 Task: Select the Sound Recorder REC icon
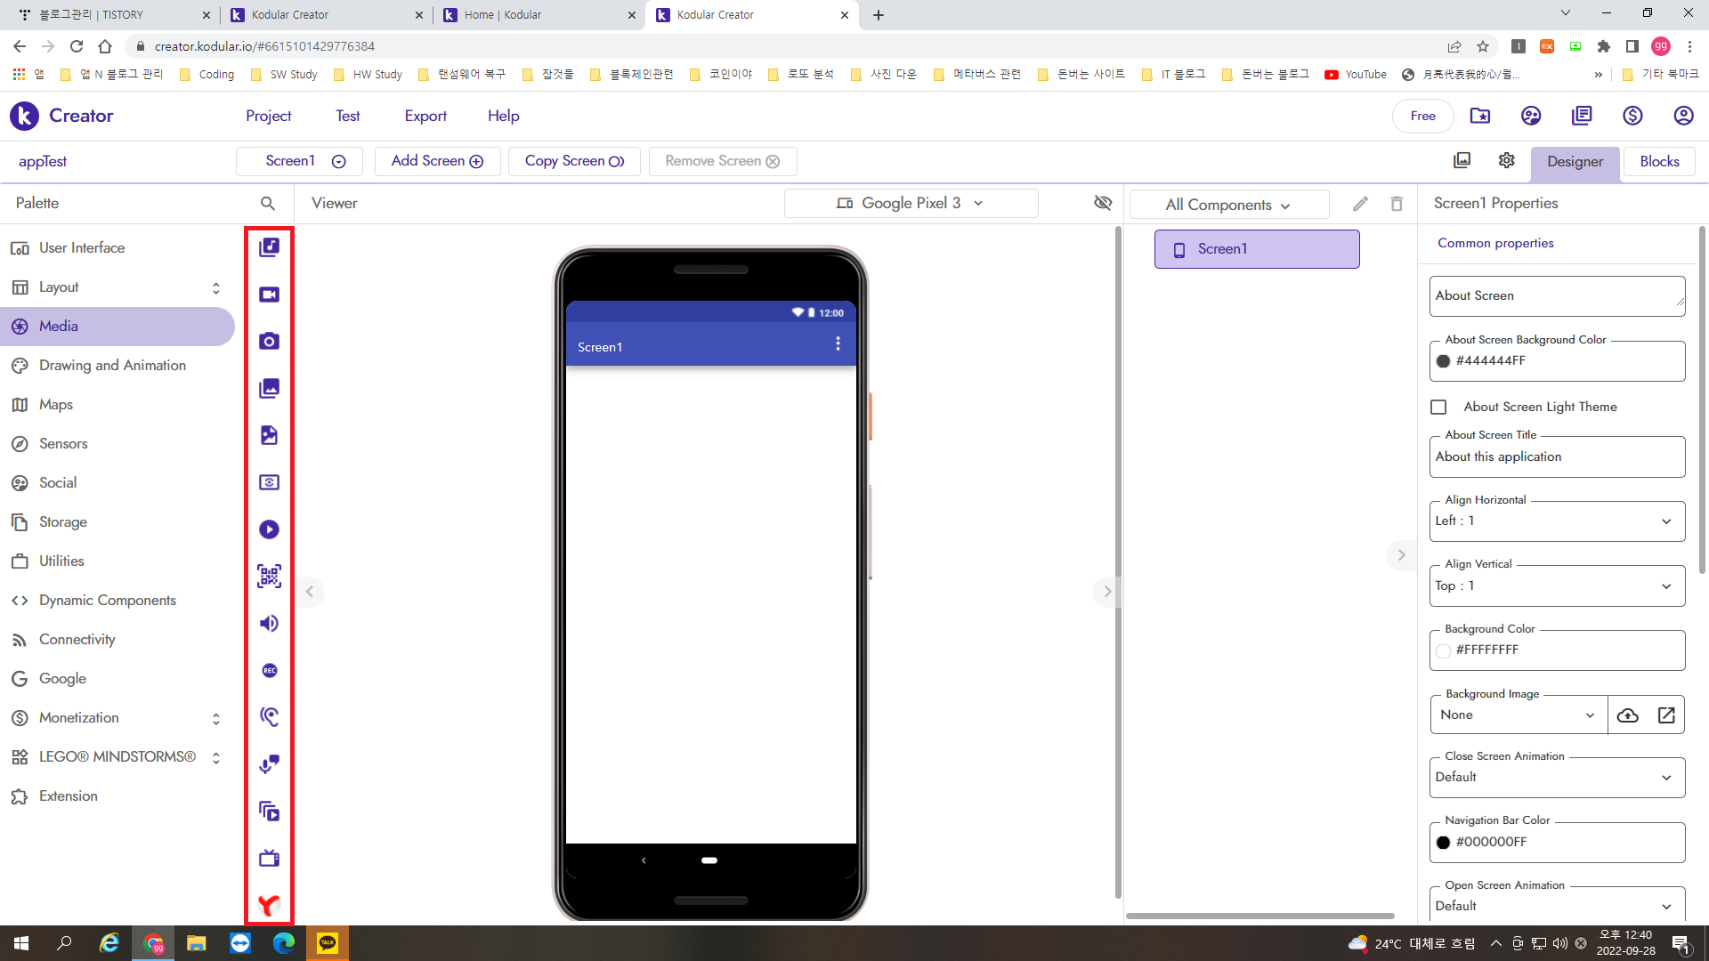pos(269,671)
